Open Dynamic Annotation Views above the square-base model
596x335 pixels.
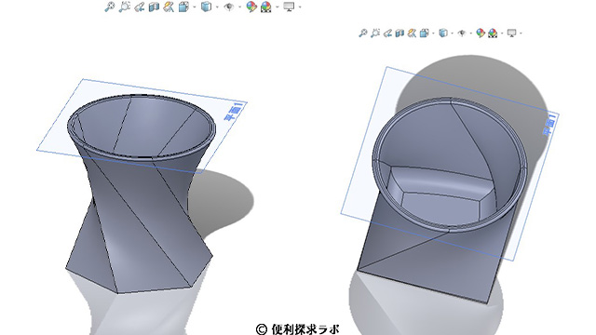pyautogui.click(x=412, y=33)
